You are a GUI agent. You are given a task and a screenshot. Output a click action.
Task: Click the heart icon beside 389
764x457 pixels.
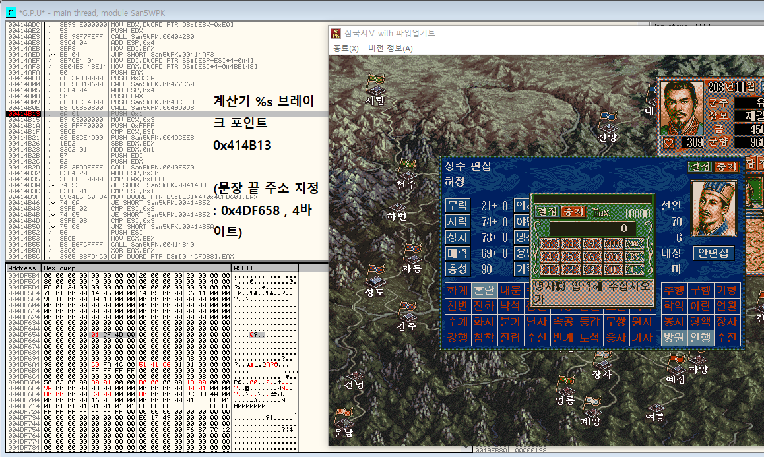click(x=668, y=142)
